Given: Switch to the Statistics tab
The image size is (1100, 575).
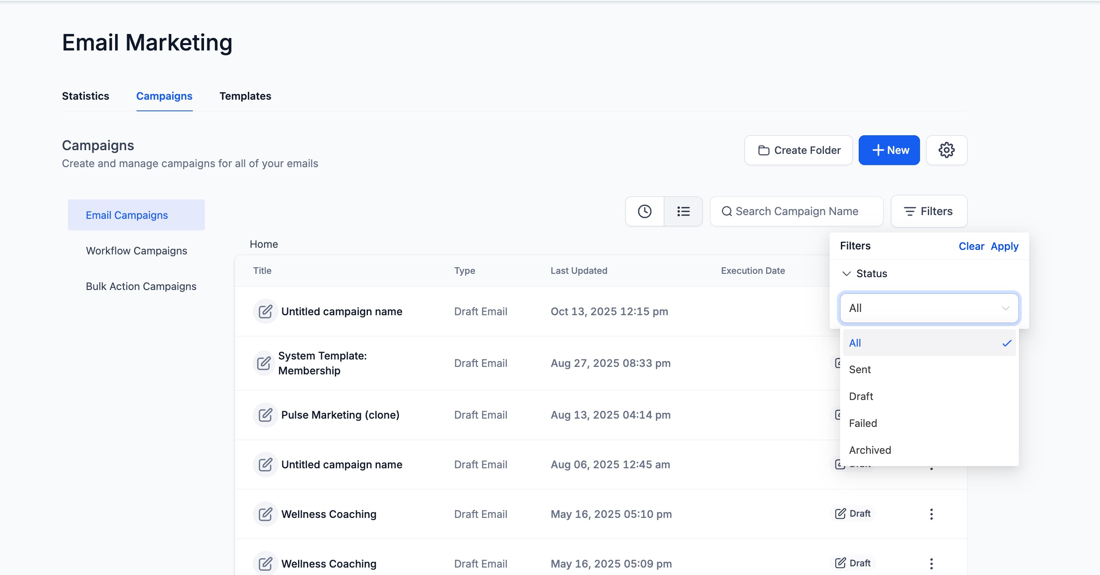Looking at the screenshot, I should (85, 96).
